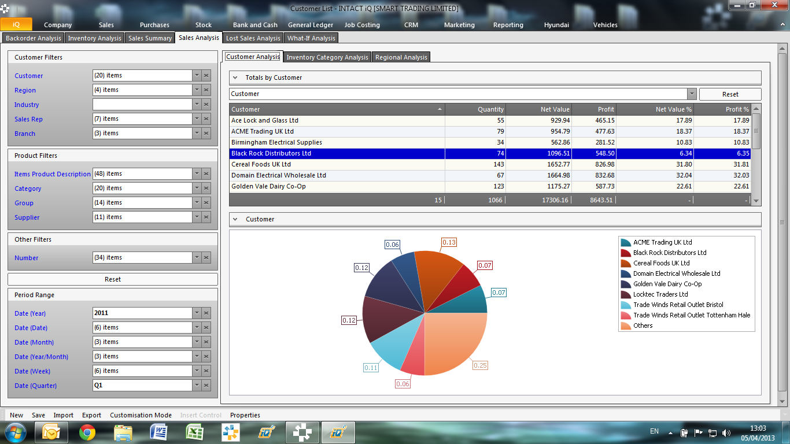Open the Region filter dropdown arrow
The height and width of the screenshot is (444, 790).
click(197, 90)
